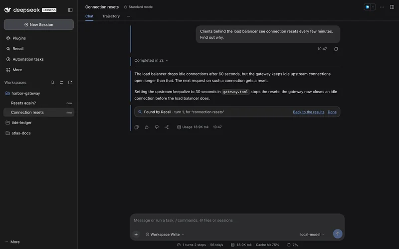Screen dimensions: 399x249
Task: Click '1 turns 2 steps' status
Action: click(x=192, y=245)
